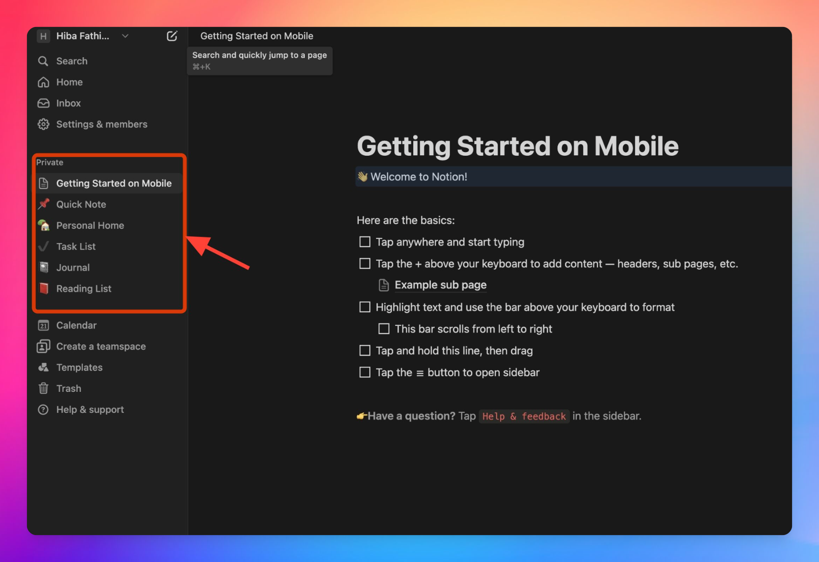Click the Welcome to Notion! callout
This screenshot has width=819, height=562.
(573, 177)
